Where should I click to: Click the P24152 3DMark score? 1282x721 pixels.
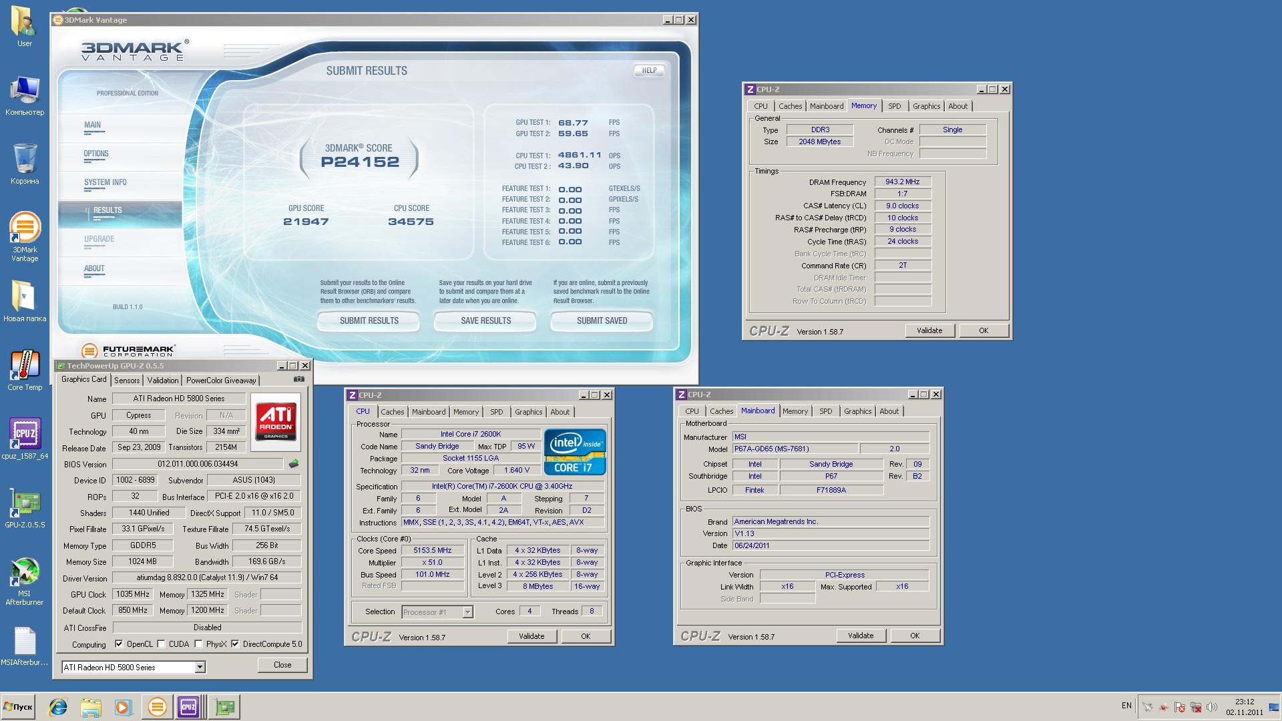[x=360, y=162]
